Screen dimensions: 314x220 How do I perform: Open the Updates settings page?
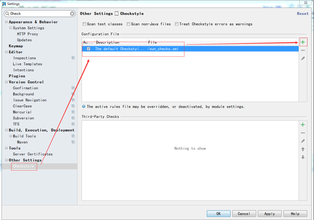coord(25,40)
